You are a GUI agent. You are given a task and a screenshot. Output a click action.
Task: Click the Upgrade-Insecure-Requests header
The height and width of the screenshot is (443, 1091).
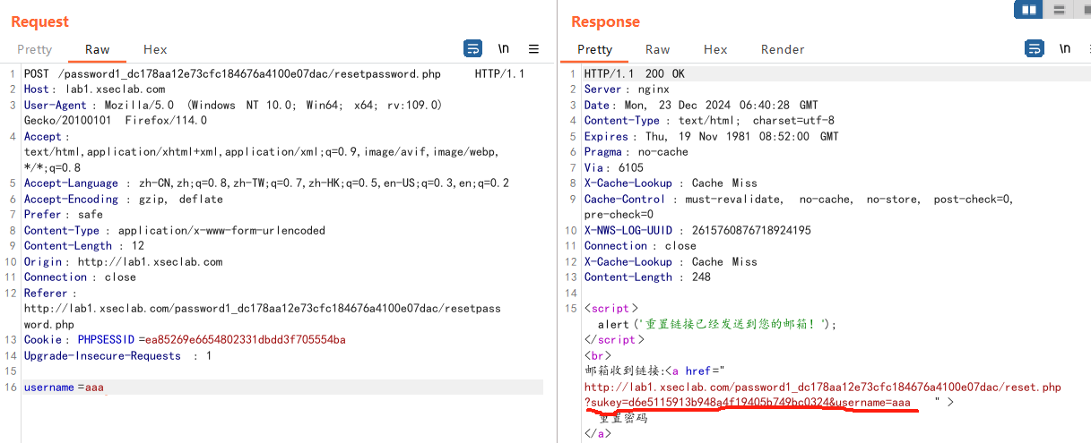(x=117, y=355)
